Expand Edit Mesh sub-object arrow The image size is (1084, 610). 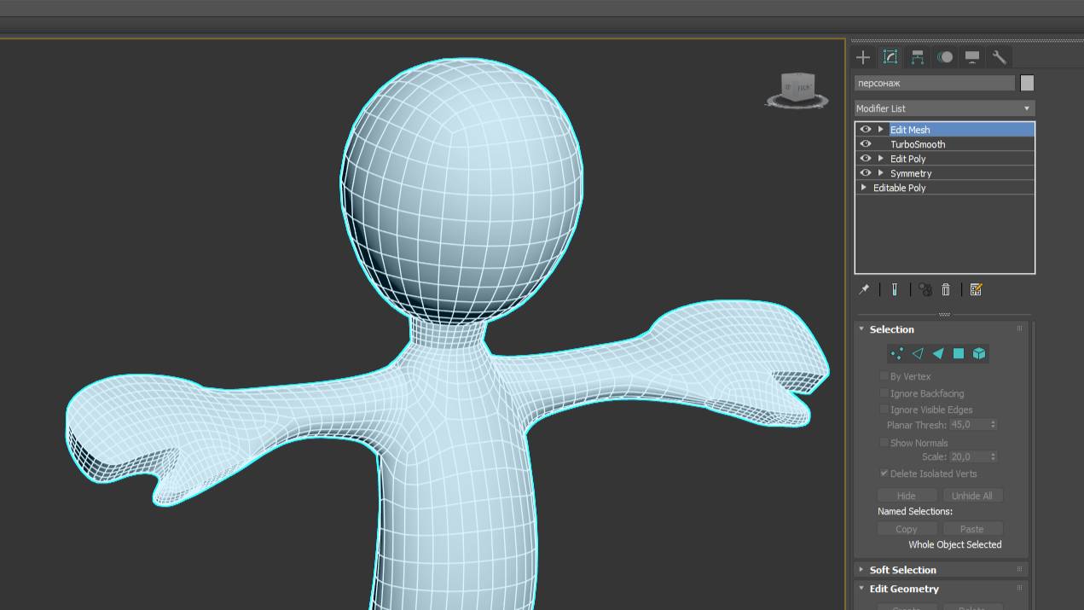tap(881, 129)
